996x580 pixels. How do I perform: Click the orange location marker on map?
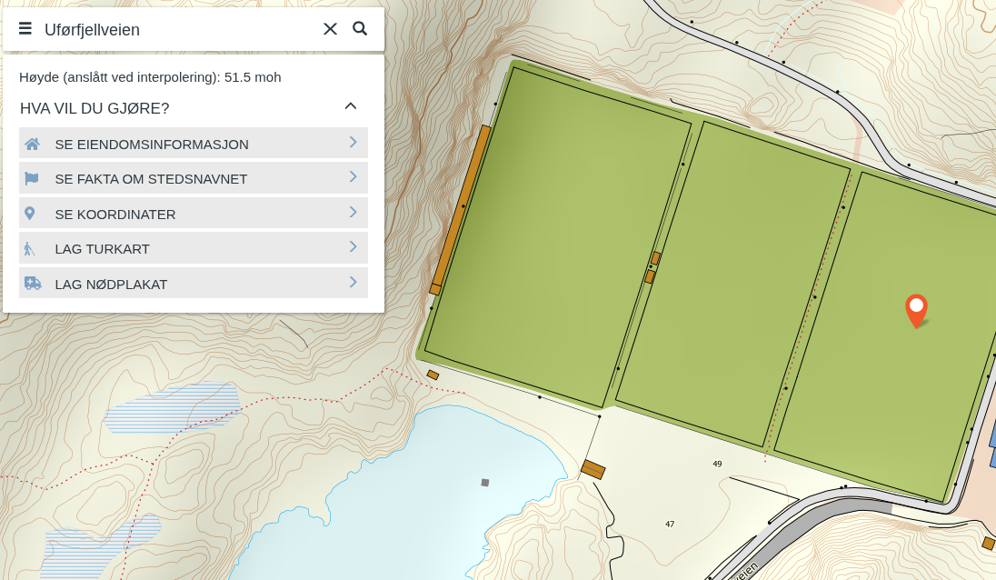[916, 311]
